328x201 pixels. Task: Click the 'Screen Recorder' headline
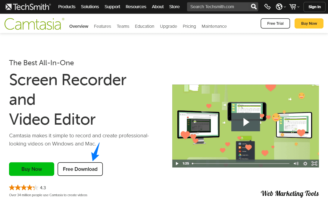point(68,80)
